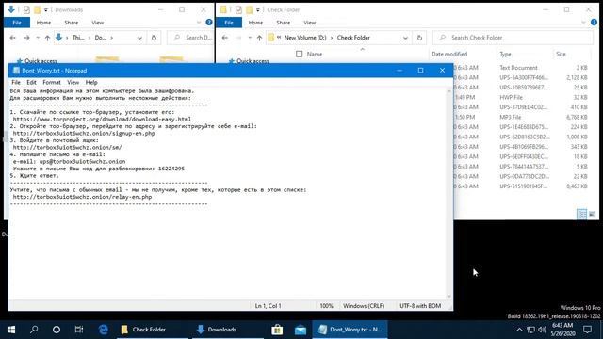Open Notepad Help menu

(x=91, y=82)
